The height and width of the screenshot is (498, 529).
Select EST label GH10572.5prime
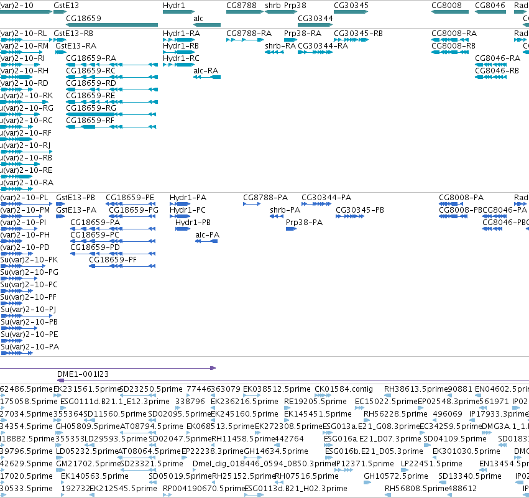(x=396, y=476)
